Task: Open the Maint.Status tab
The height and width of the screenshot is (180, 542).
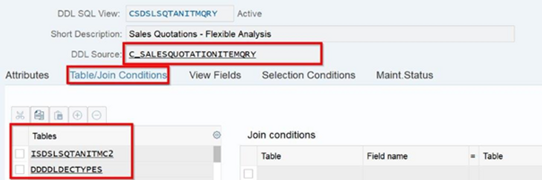Action: (x=404, y=75)
